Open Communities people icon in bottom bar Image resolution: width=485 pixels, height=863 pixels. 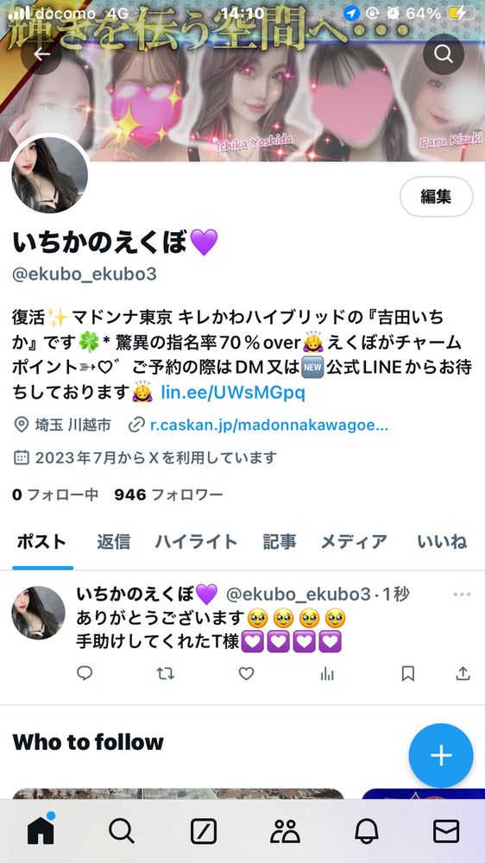click(x=285, y=831)
